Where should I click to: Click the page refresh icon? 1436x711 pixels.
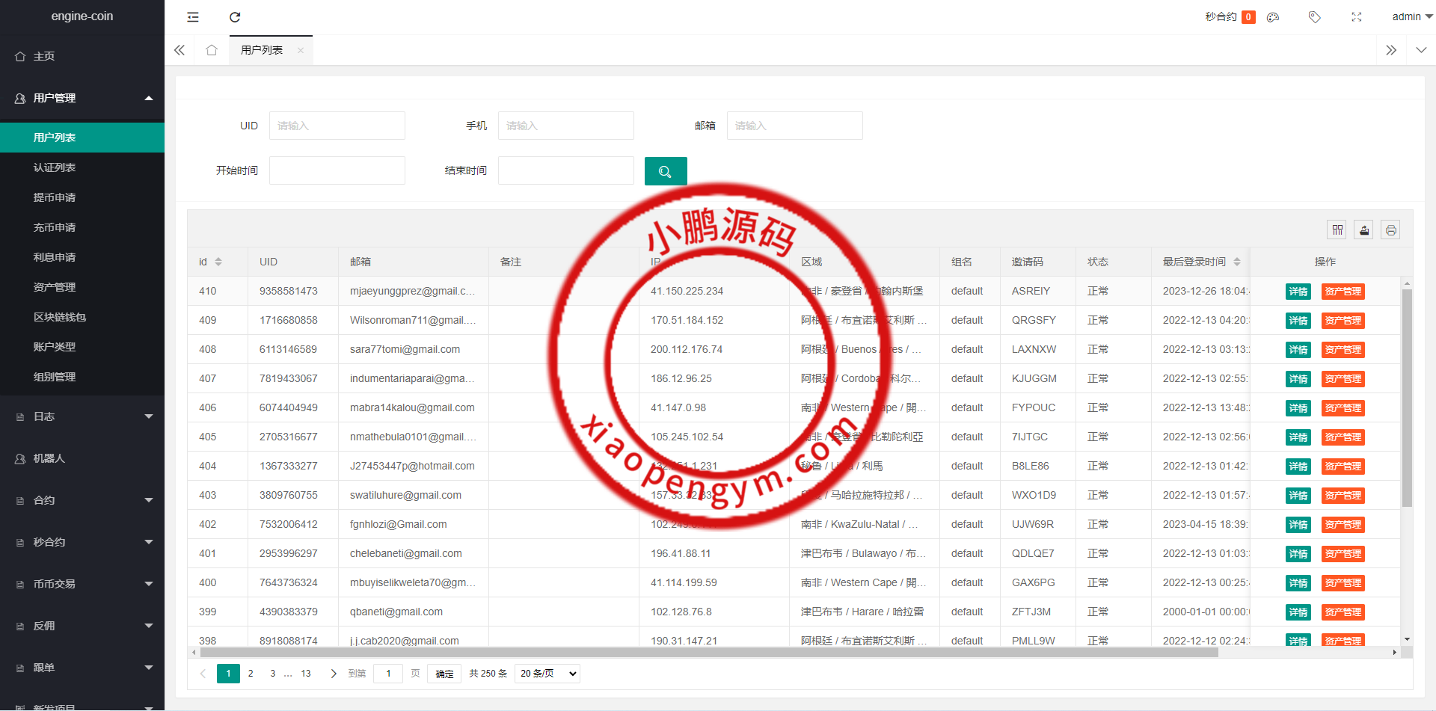(235, 17)
